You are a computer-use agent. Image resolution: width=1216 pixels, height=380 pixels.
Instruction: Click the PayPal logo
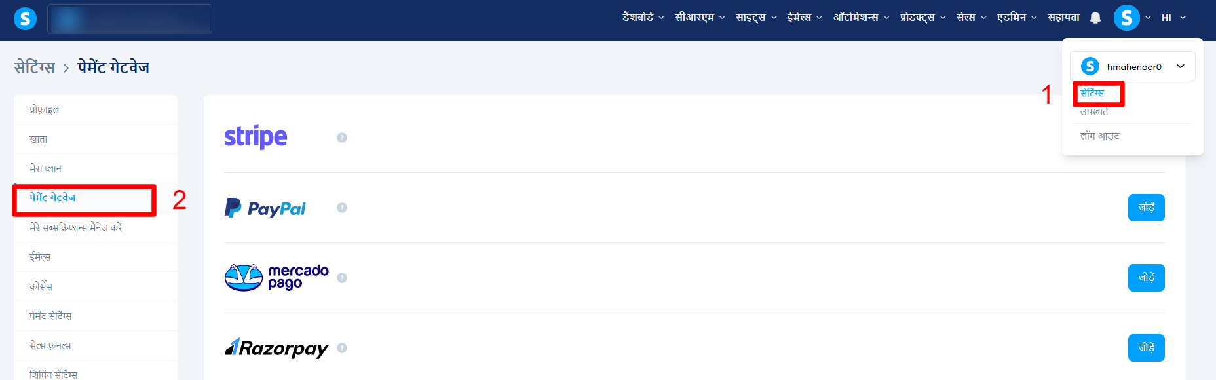(x=265, y=208)
